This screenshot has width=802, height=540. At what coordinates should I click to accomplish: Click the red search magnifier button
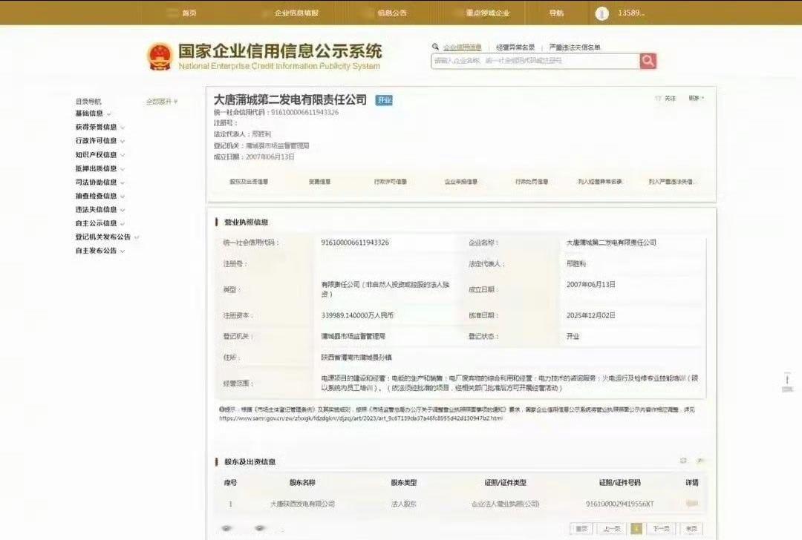(648, 61)
